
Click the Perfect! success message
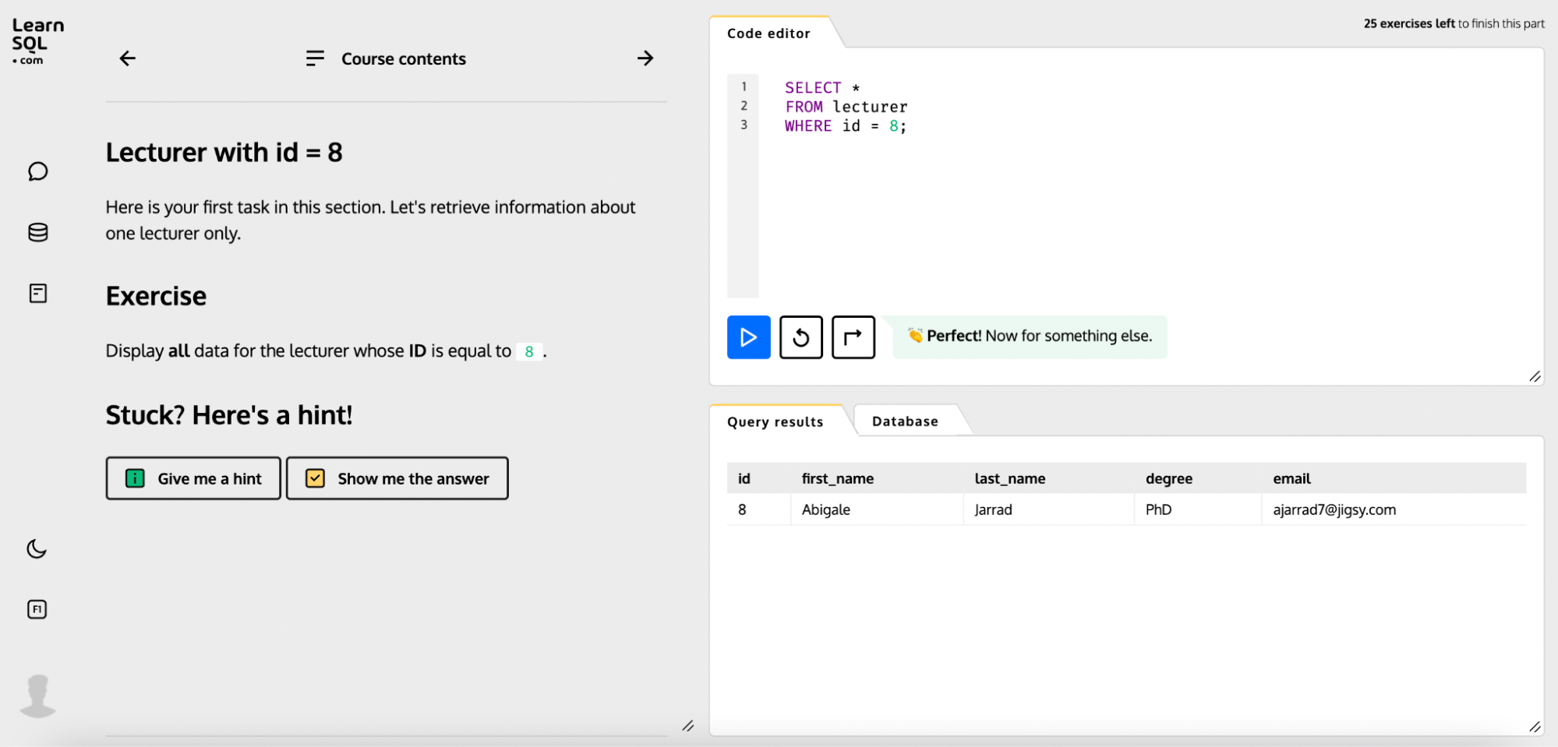[1030, 337]
